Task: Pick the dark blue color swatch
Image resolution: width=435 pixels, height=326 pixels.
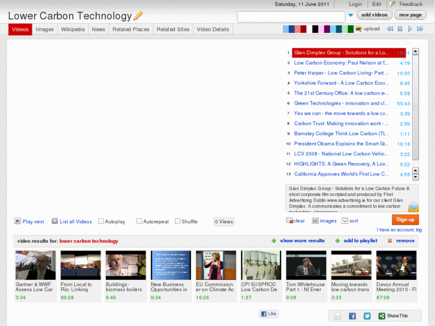Action: [x=291, y=29]
